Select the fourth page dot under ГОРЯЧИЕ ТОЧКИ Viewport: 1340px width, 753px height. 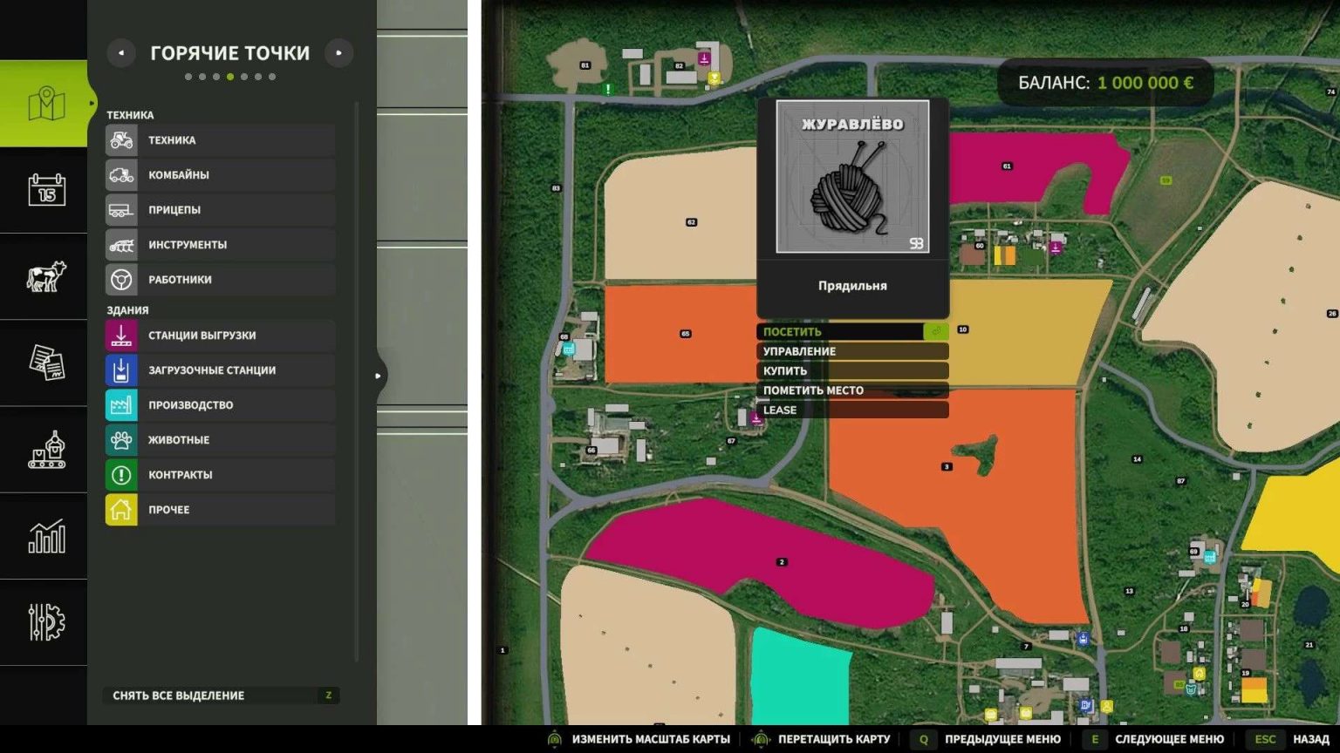point(230,76)
